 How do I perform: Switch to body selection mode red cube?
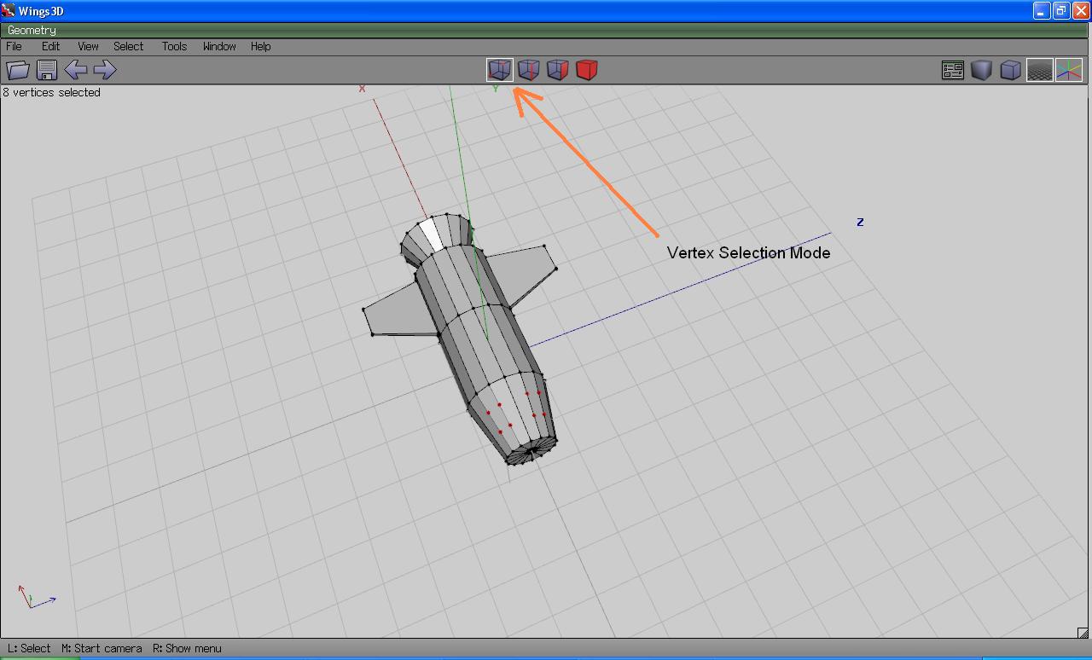click(587, 70)
